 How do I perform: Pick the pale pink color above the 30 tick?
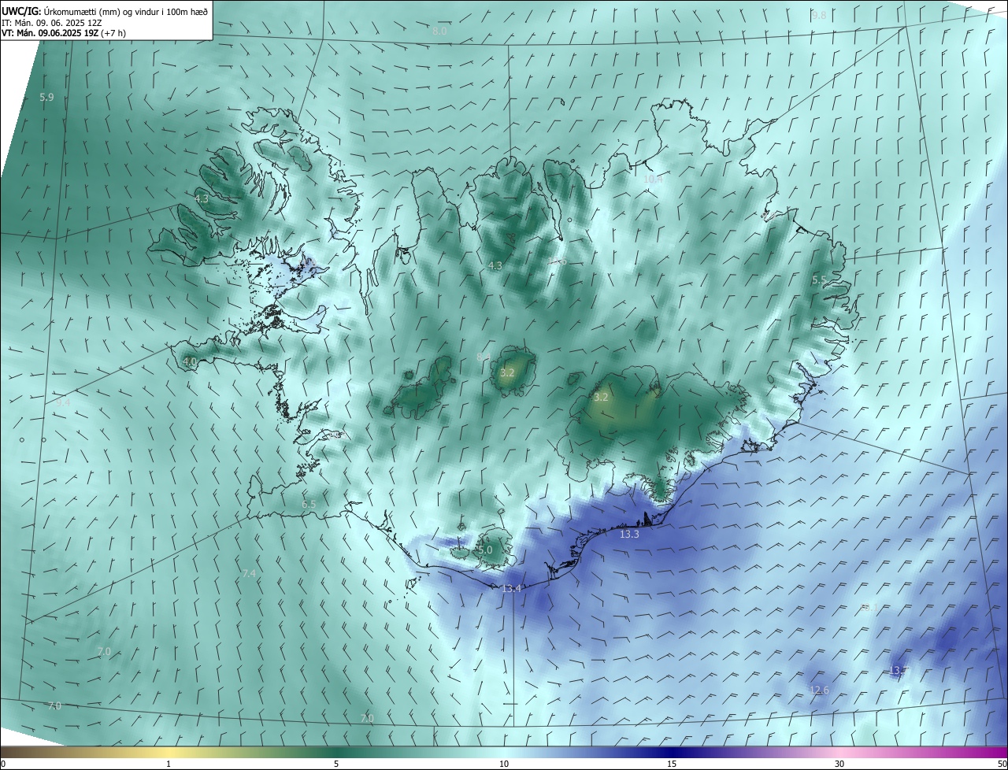839,752
